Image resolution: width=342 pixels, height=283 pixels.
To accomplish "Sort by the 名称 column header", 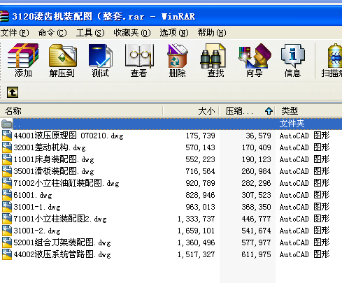I will [81, 111].
